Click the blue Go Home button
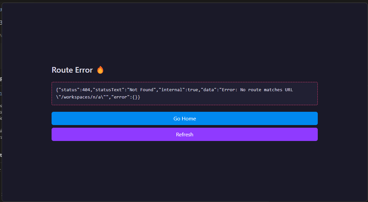Screen dimensions: 368x202 tap(184, 118)
